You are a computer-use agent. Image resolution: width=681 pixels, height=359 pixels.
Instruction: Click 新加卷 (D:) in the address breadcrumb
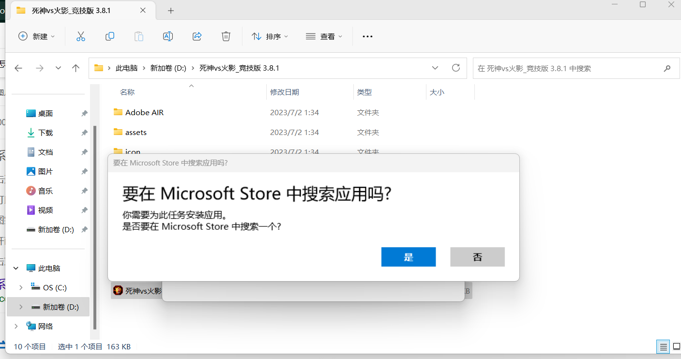coord(168,68)
